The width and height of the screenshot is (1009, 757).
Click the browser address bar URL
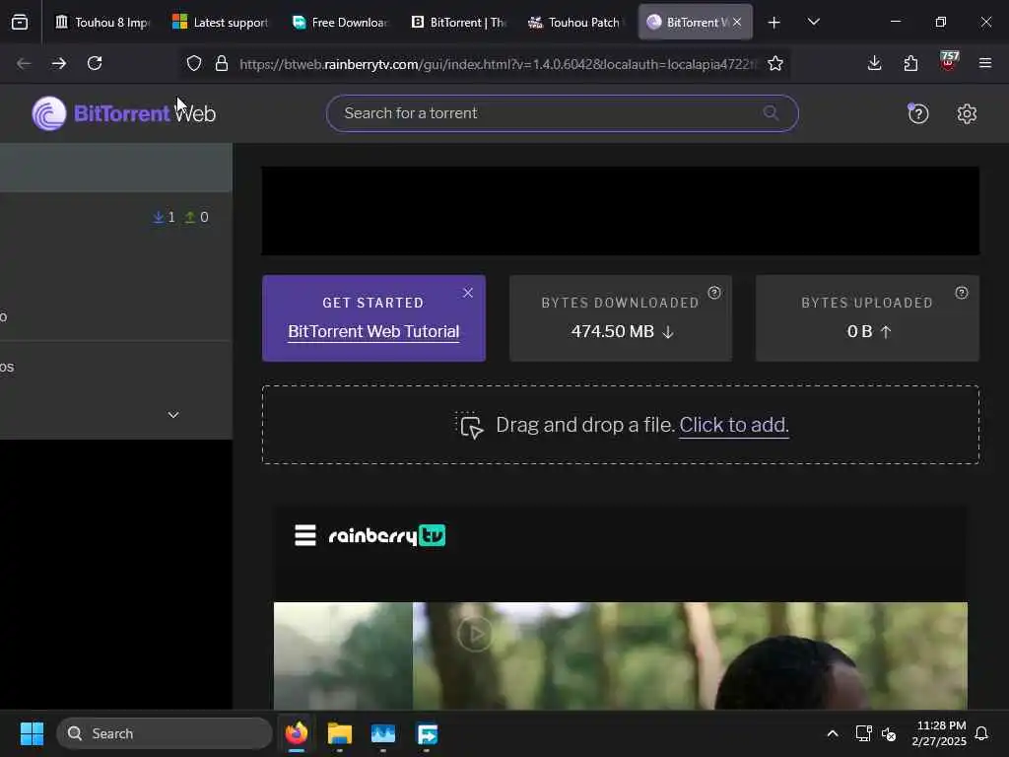(498, 64)
